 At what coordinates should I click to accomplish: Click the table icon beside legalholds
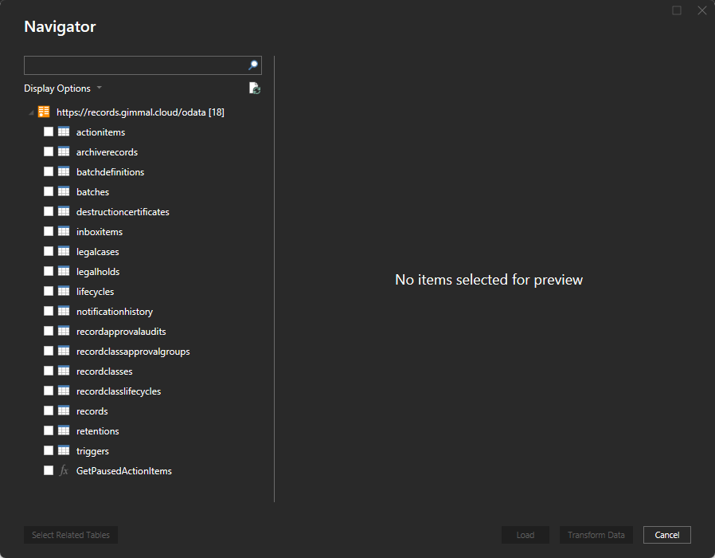pyautogui.click(x=64, y=272)
